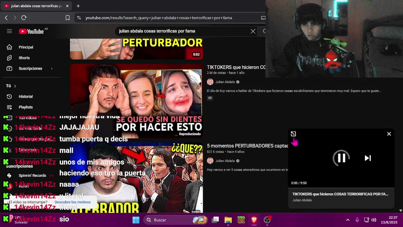Open the 'SE QUEDÓ SIN DIENTES' video thumbnail
Image resolution: width=403 pixels, height=227 pixels.
136,101
